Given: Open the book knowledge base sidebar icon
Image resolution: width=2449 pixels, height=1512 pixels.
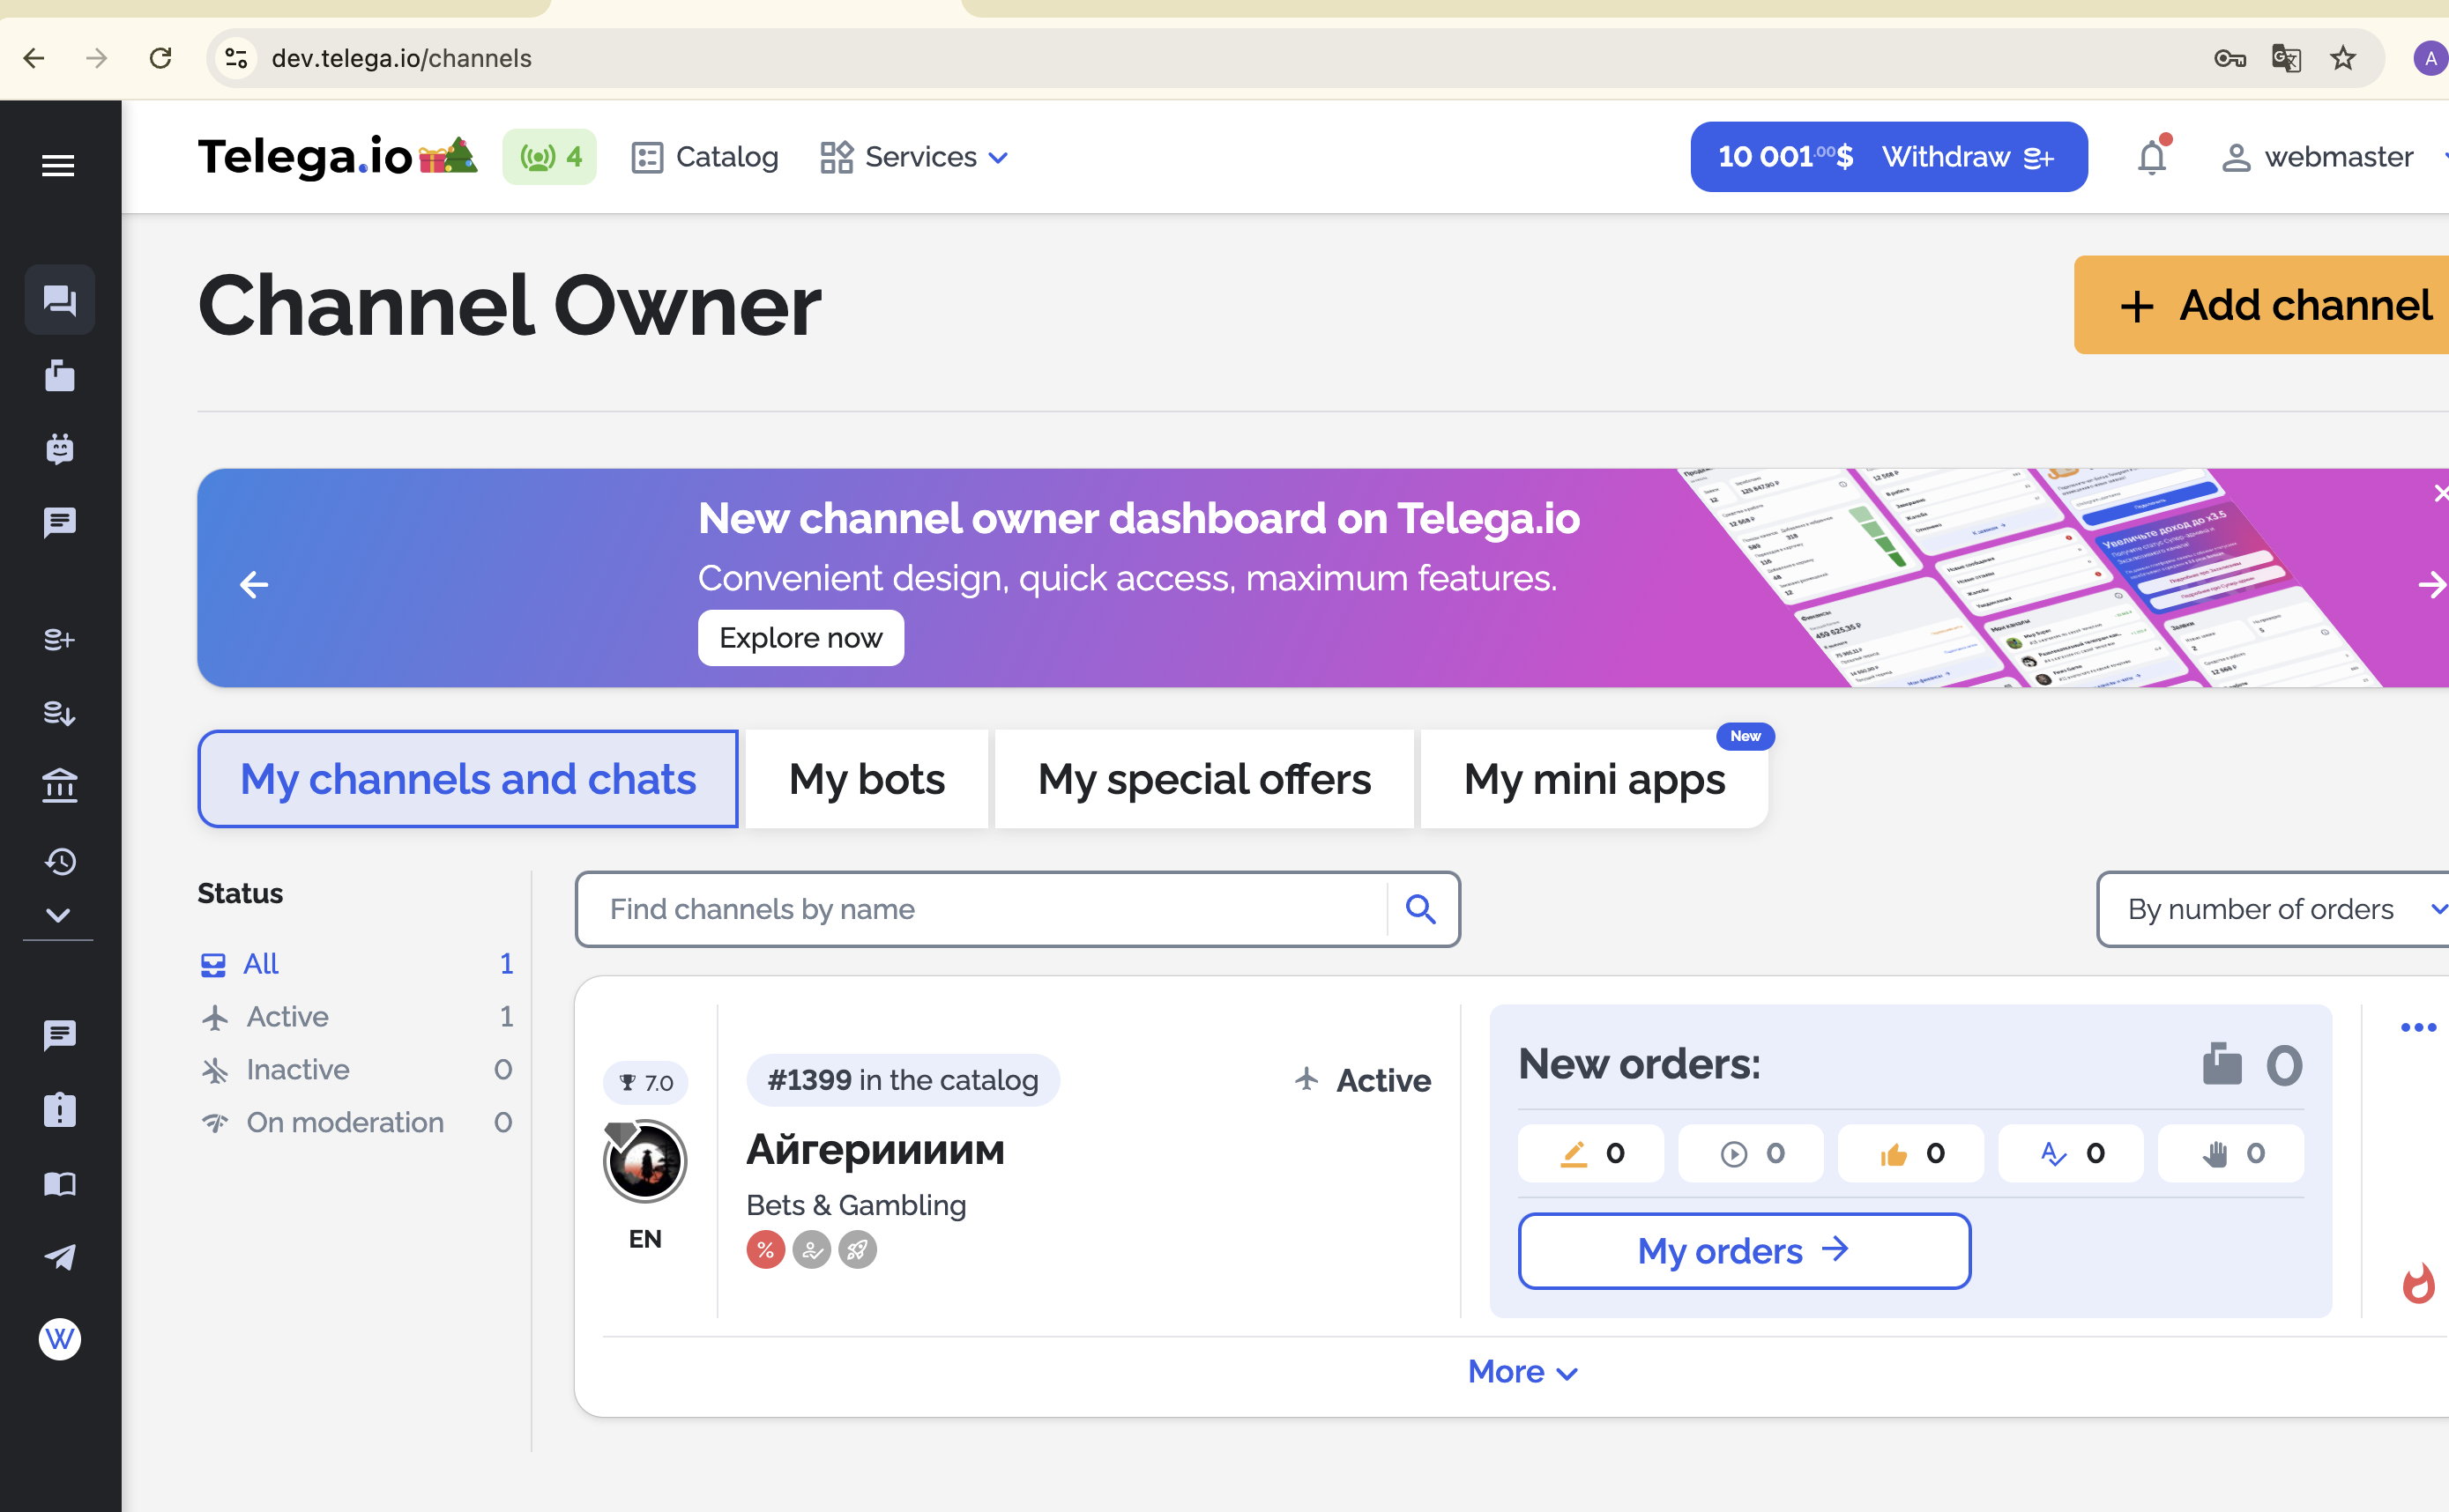Looking at the screenshot, I should pyautogui.click(x=59, y=1184).
